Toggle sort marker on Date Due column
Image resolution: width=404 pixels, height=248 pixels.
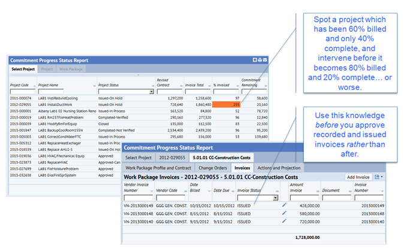pos(233,191)
